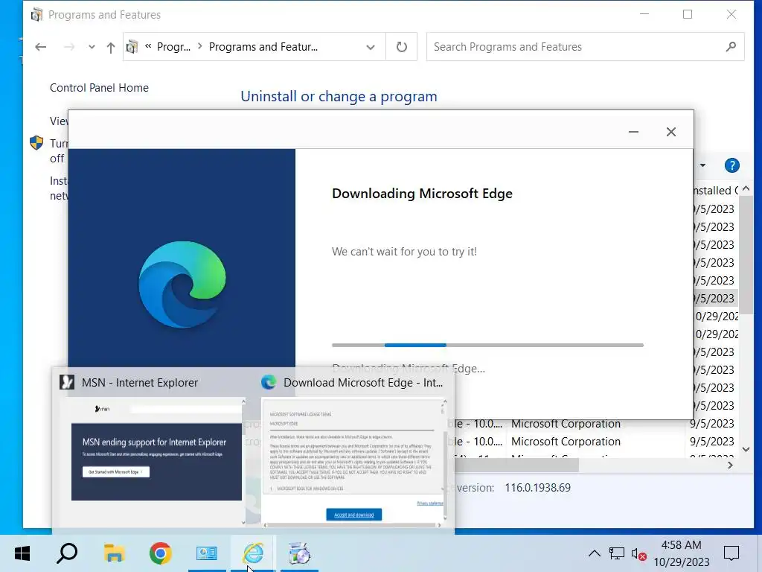Viewport: 762px width, 572px height.
Task: Click the Windows features shield icon
Action: (36, 142)
